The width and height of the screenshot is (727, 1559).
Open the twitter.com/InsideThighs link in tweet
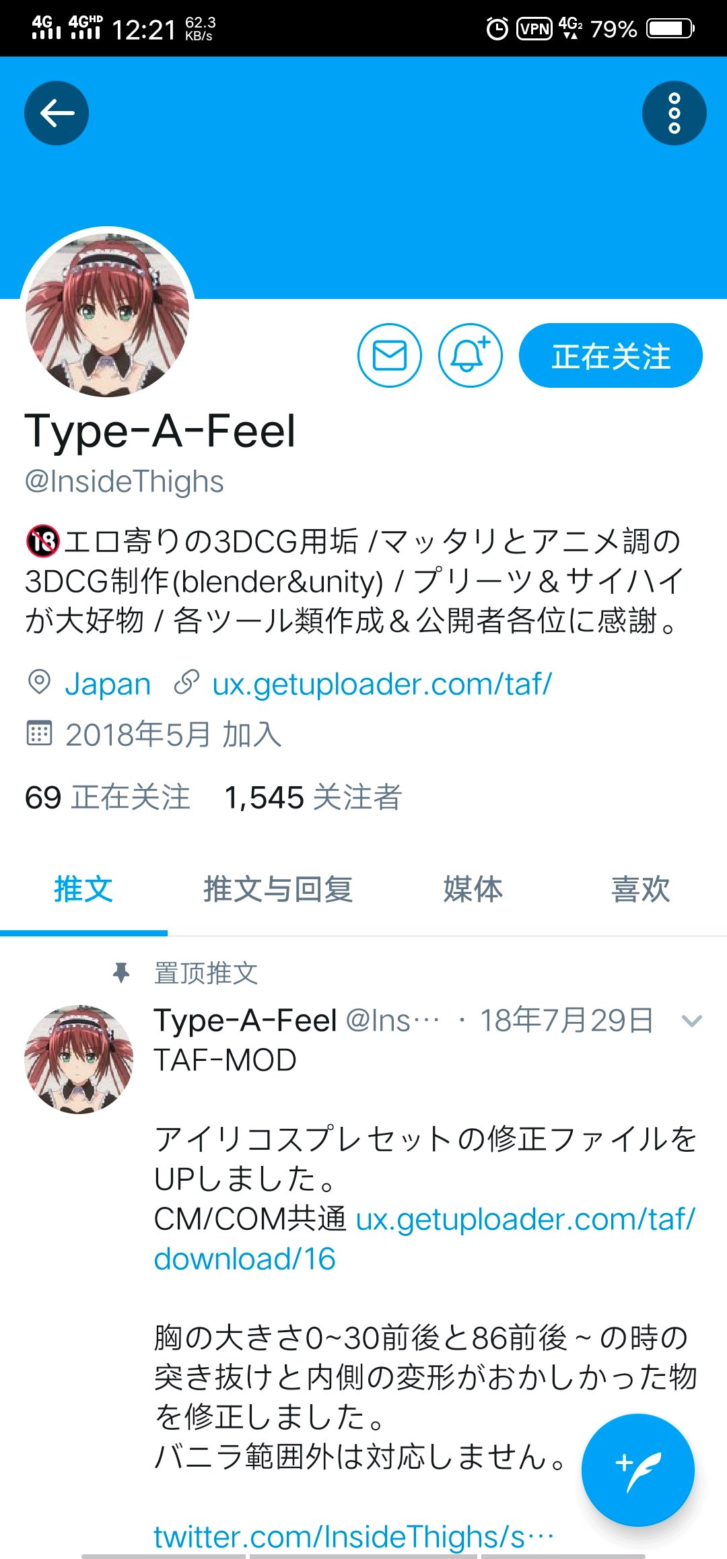coord(354,1537)
